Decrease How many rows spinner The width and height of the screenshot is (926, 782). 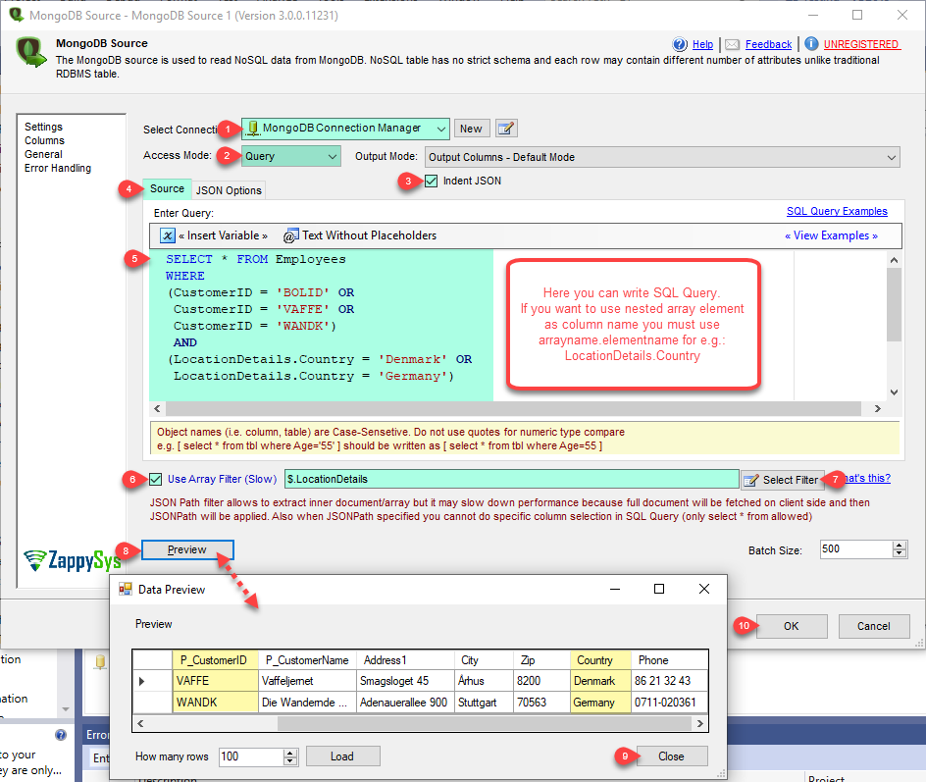point(290,760)
